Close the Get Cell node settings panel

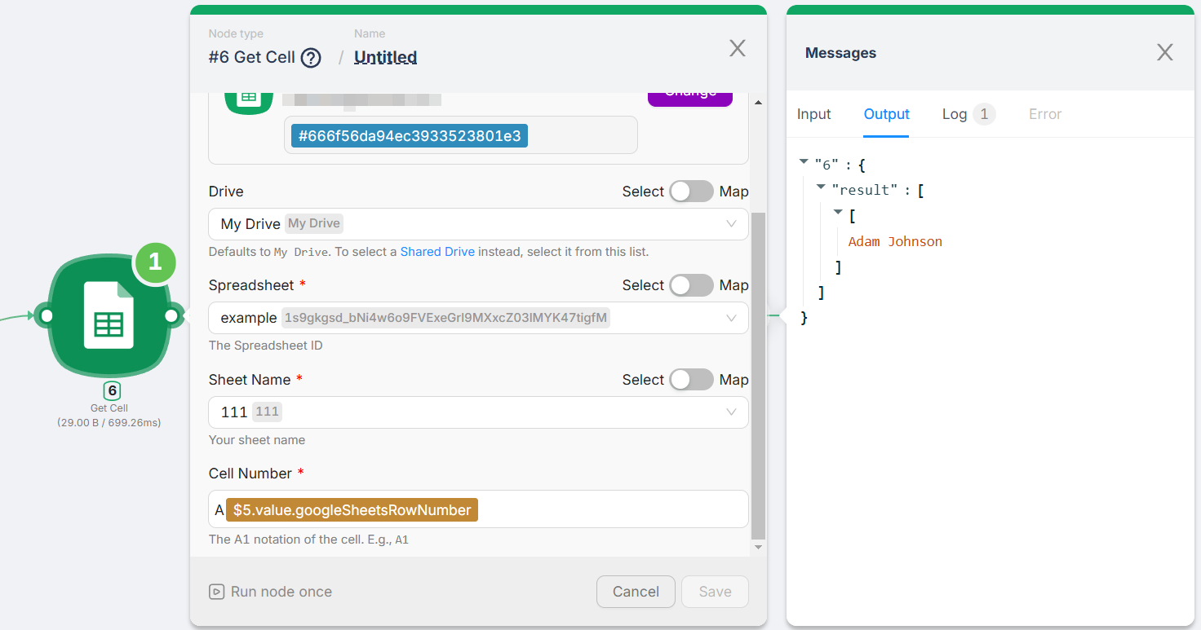[737, 49]
